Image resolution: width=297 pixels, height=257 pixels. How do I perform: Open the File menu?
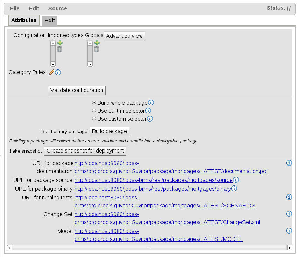15,8
